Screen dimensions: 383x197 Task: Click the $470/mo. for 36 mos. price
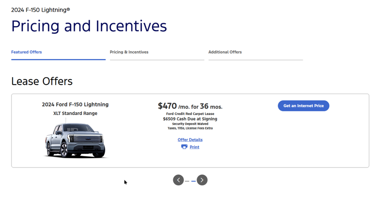[190, 106]
